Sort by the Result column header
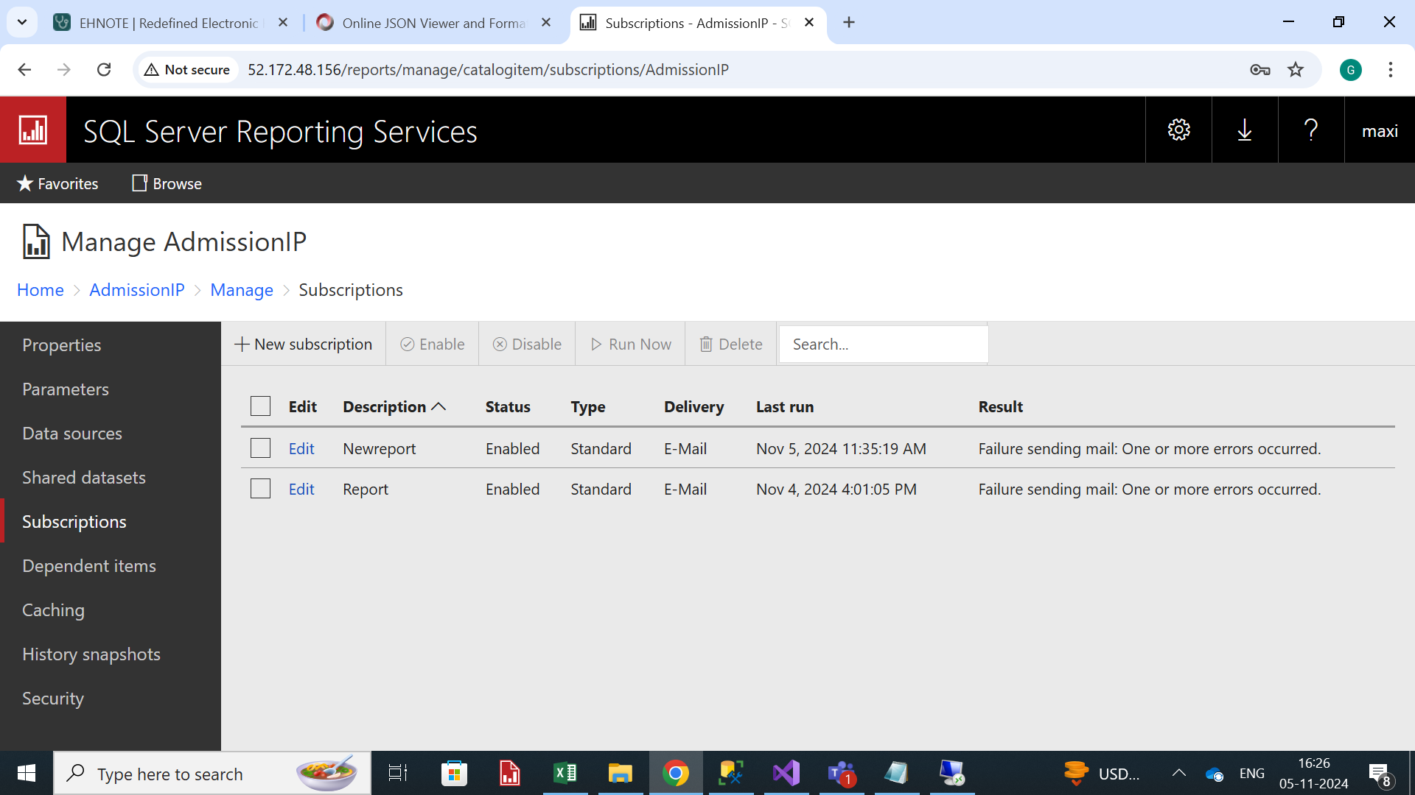1415x795 pixels. pyautogui.click(x=1000, y=406)
